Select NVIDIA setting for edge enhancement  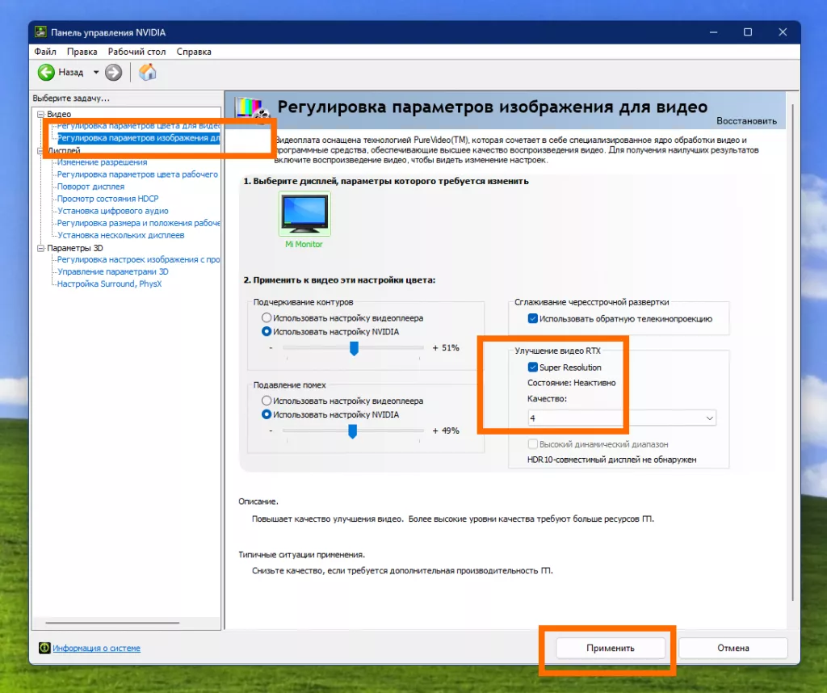tap(267, 332)
